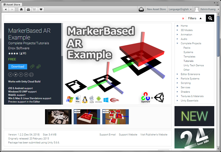
Task: Click the Home house icon in categories
Action: (178, 26)
